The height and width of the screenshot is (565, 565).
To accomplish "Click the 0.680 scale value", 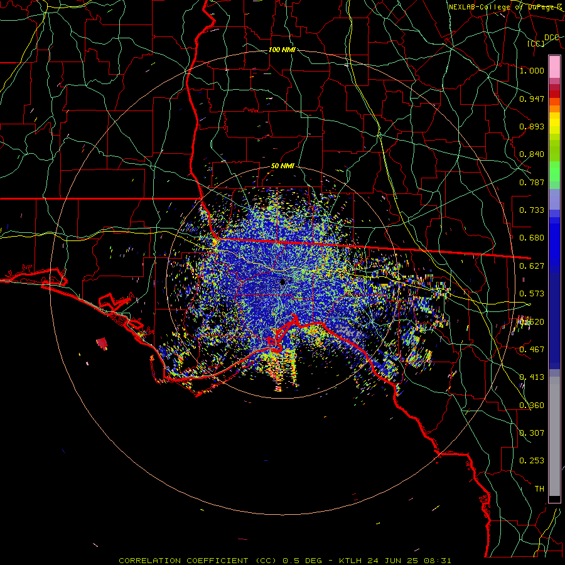I will click(x=532, y=238).
